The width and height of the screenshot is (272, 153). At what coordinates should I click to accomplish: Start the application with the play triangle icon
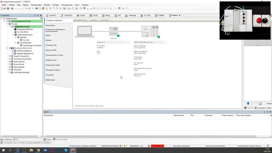click(x=88, y=8)
